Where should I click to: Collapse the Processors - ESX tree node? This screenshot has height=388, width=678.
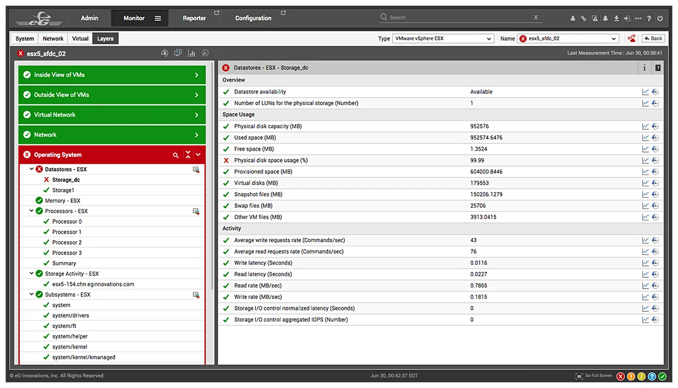[32, 211]
